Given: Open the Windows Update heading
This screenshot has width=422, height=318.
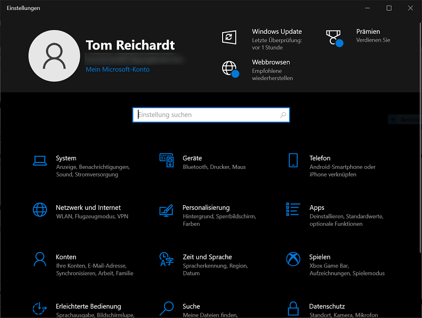Looking at the screenshot, I should (276, 32).
